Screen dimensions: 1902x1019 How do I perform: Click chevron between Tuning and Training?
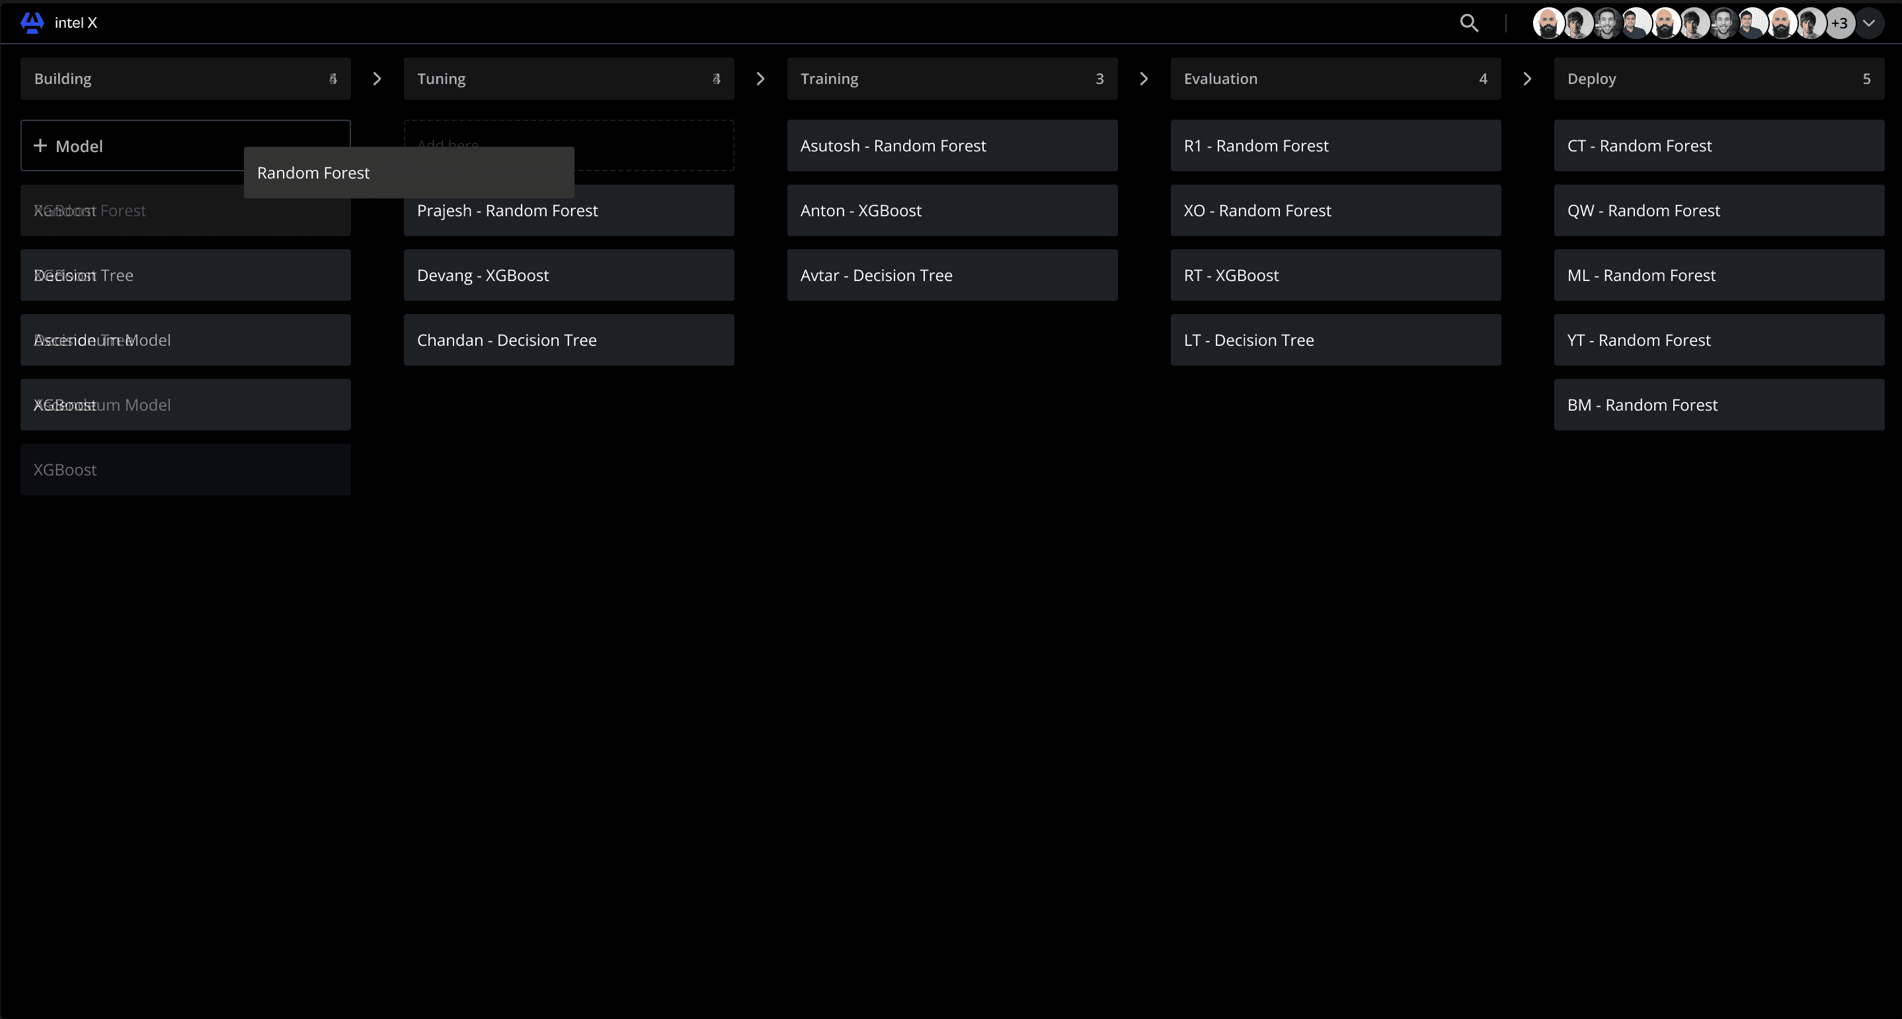pyautogui.click(x=760, y=79)
